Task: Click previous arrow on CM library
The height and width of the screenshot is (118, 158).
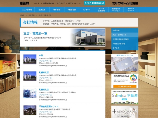Action: [114, 64]
